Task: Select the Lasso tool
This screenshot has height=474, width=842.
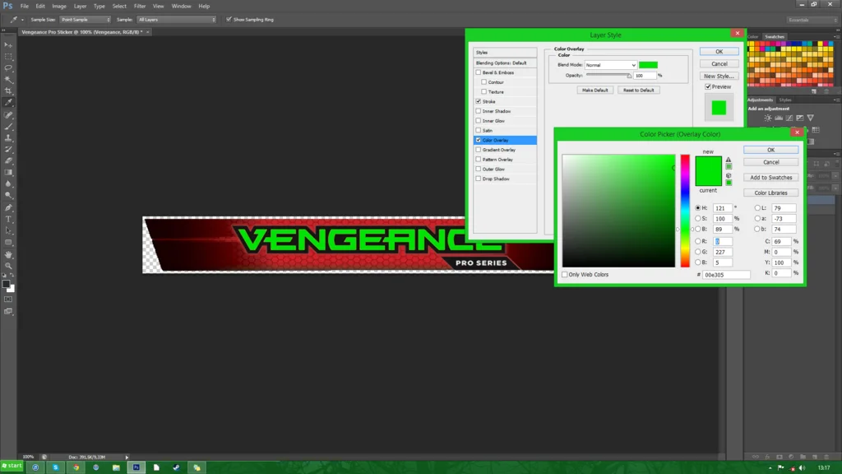Action: [x=8, y=68]
